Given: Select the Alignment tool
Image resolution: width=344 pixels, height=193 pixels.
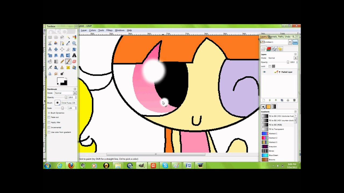Looking at the screenshot, I should click(62, 49).
